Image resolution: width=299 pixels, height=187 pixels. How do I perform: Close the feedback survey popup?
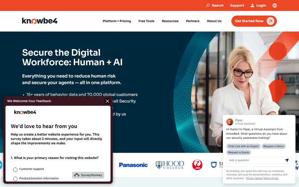point(107,101)
